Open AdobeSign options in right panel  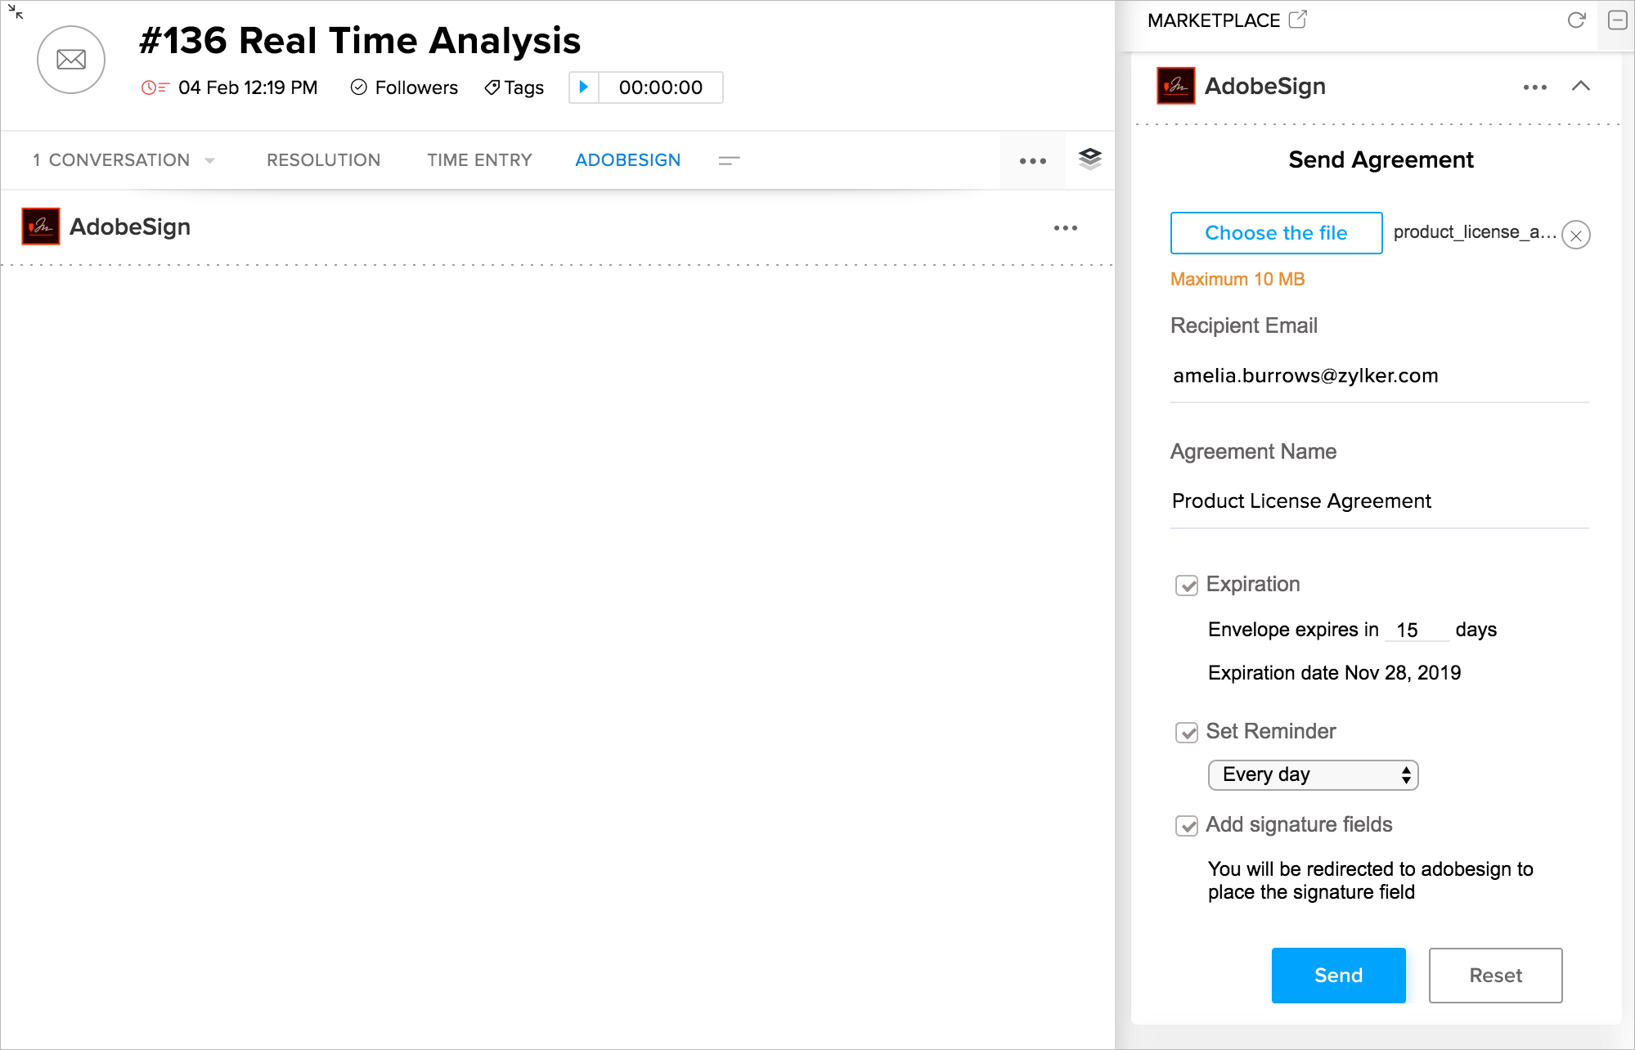(x=1534, y=87)
